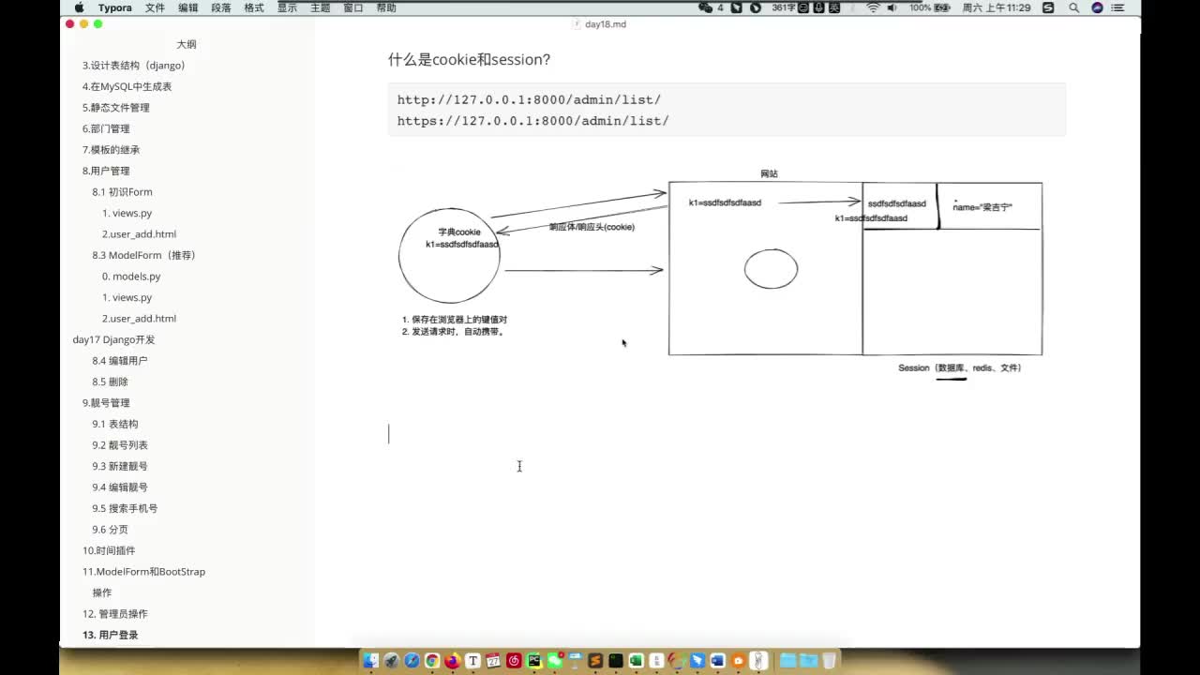Jump to outline item 8.4 编辑用户
Screen dimensions: 1200x675
119,361
